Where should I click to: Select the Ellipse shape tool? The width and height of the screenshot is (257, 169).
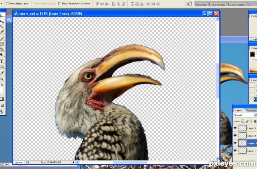click(x=2, y=67)
